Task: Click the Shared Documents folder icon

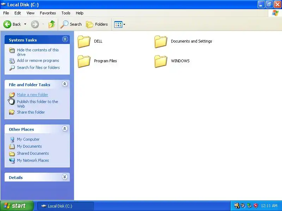Action: [12, 154]
